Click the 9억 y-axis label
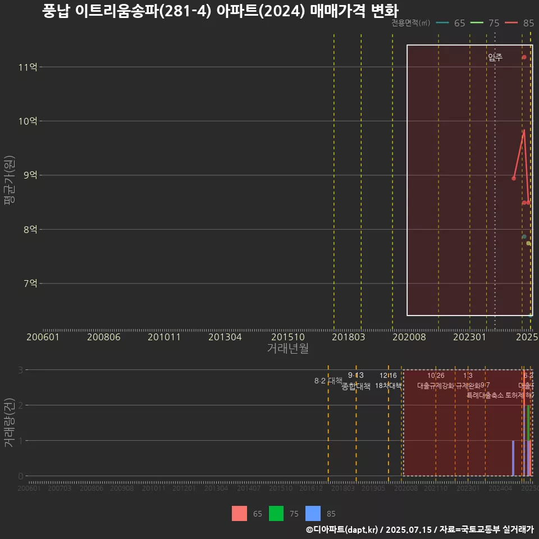Screen dimensions: 539x539 pos(30,175)
